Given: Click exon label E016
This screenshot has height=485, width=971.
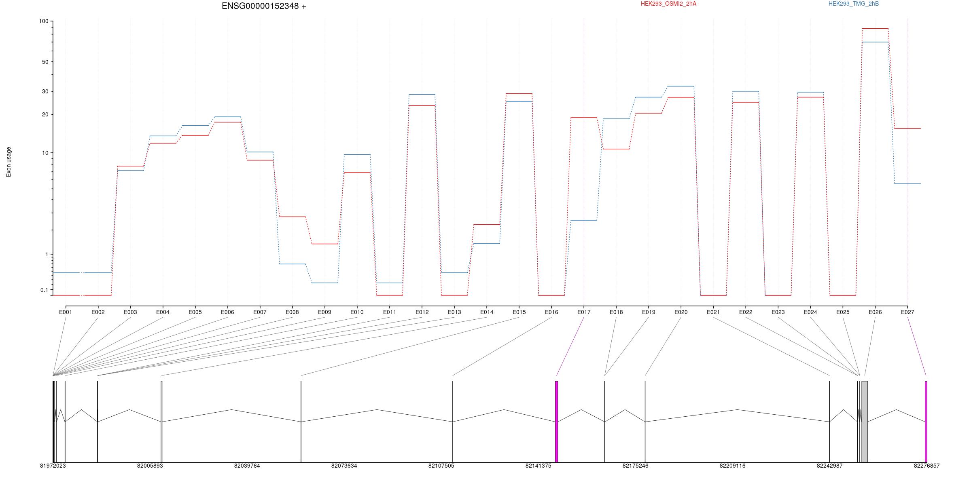Looking at the screenshot, I should (551, 312).
